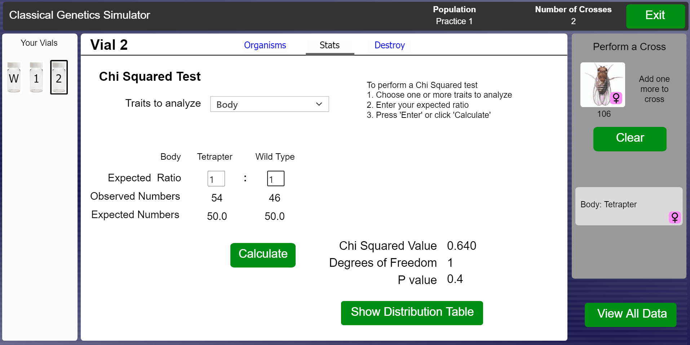Clear the current cross selection
This screenshot has height=345, width=690.
point(629,139)
